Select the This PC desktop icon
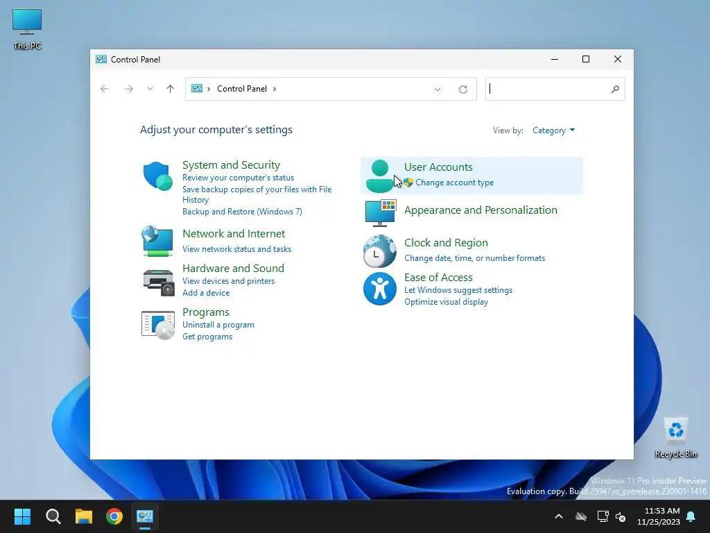The width and height of the screenshot is (710, 533). click(27, 29)
